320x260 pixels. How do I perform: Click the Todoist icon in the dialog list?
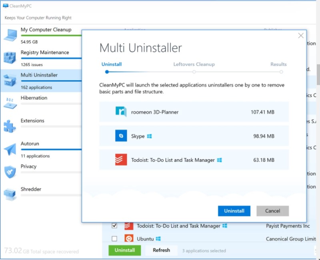pyautogui.click(x=121, y=160)
